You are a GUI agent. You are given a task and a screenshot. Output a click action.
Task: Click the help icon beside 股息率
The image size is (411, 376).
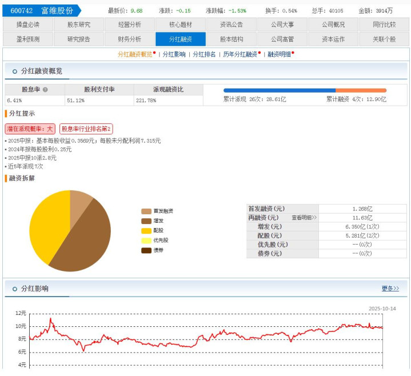pyautogui.click(x=45, y=90)
